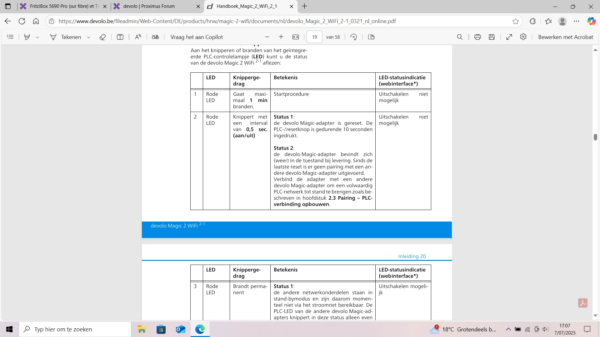Open the Windows Start menu
The height and width of the screenshot is (337, 600).
pyautogui.click(x=9, y=329)
